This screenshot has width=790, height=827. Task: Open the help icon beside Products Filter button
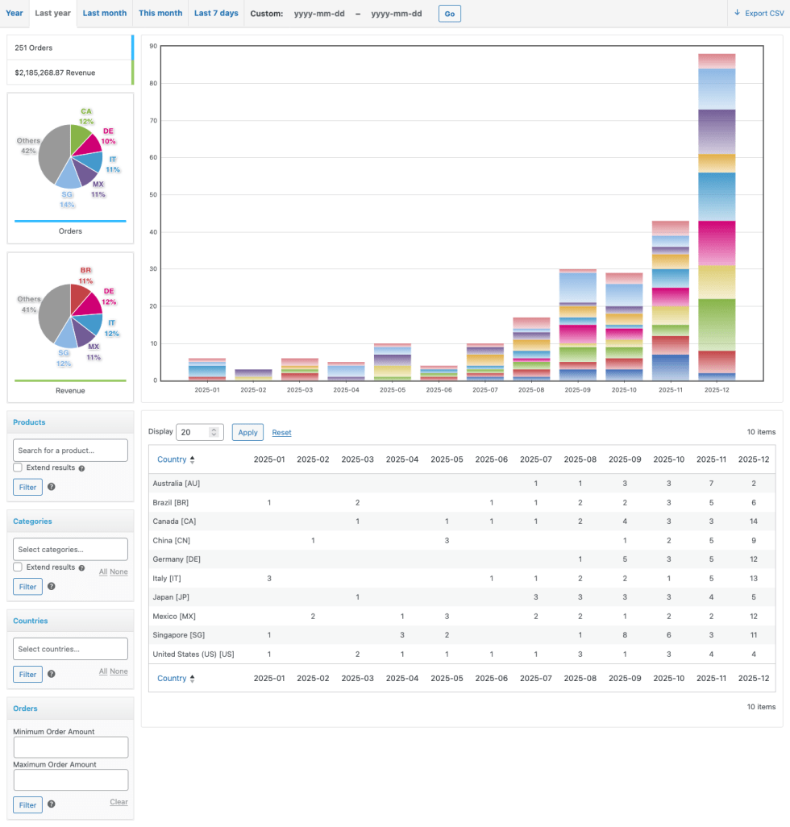coord(50,487)
